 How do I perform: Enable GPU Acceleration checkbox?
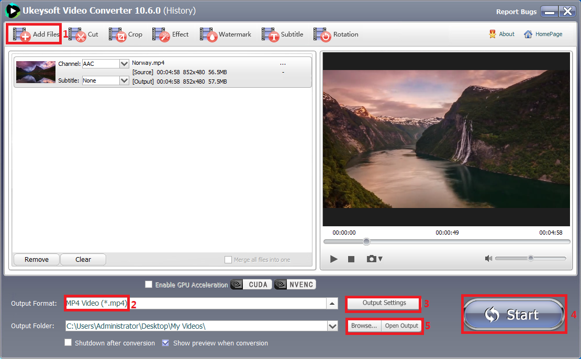click(149, 284)
